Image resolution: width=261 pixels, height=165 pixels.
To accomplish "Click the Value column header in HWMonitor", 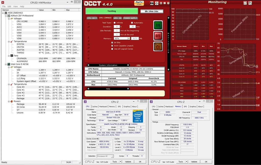I will 44,10.
